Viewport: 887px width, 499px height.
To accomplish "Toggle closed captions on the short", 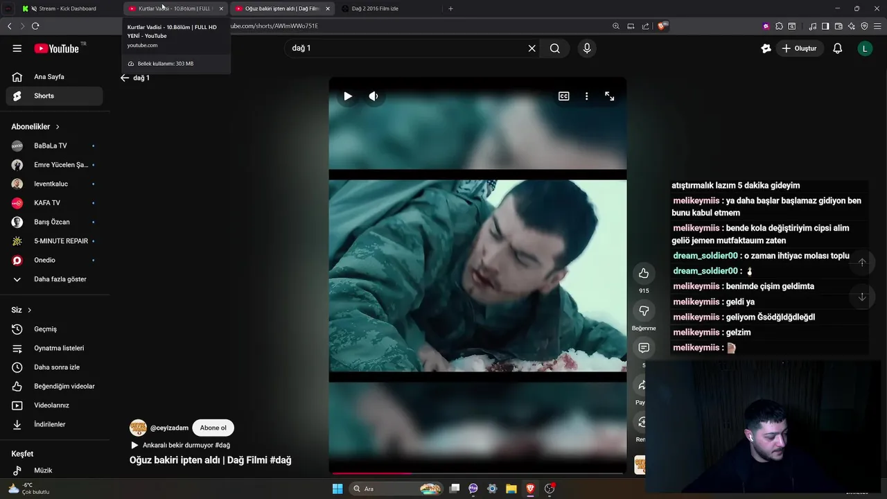I will (564, 96).
